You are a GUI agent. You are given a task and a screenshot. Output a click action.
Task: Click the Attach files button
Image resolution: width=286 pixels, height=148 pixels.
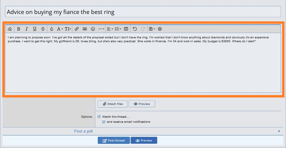113,104
